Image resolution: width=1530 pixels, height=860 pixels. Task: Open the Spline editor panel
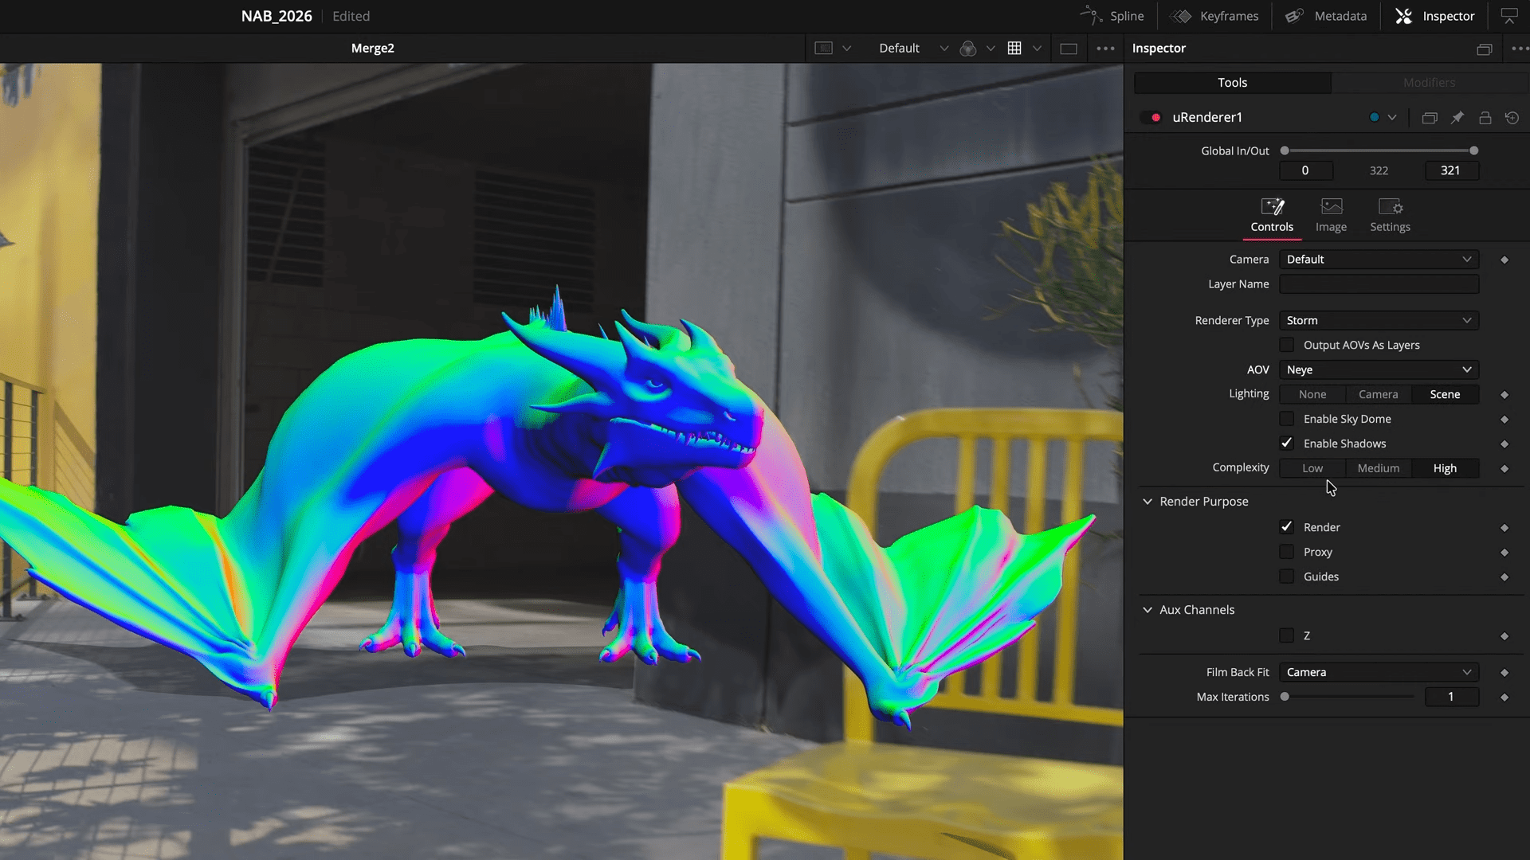point(1113,16)
